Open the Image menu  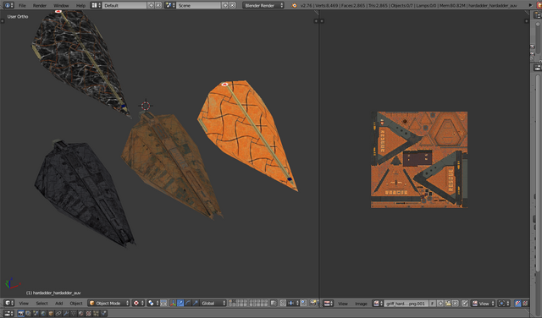pyautogui.click(x=362, y=304)
